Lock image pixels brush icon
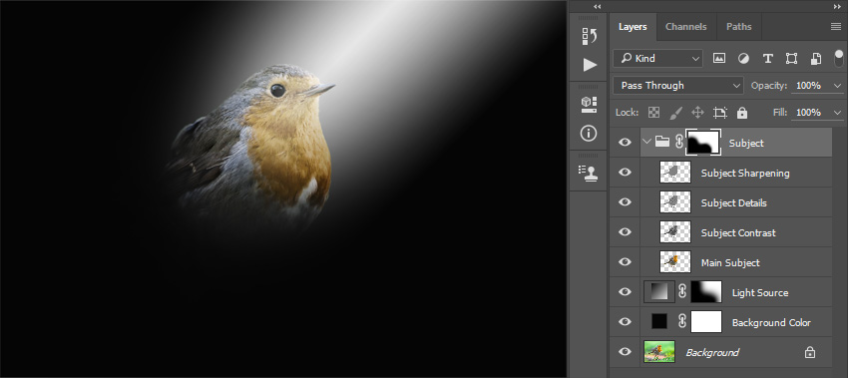 pos(675,113)
